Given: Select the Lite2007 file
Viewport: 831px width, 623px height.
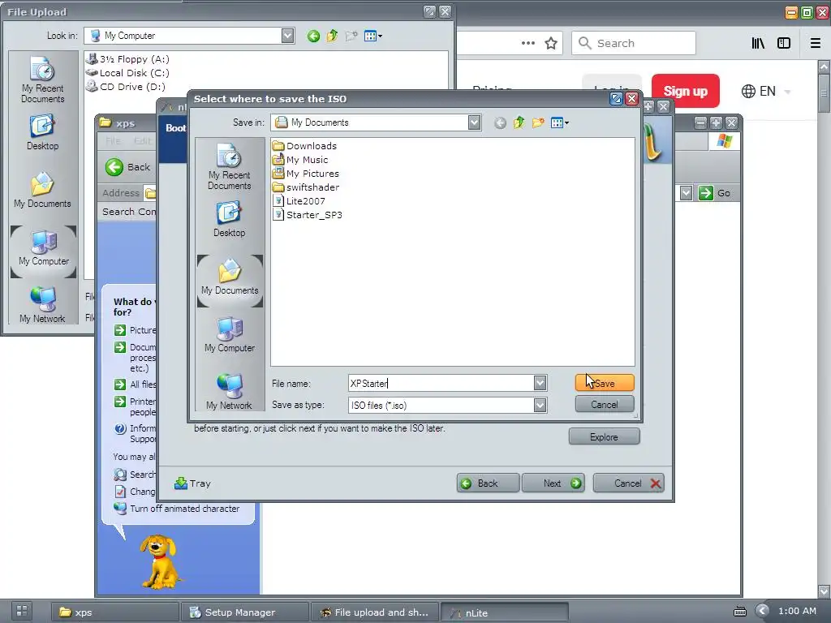Looking at the screenshot, I should [x=299, y=201].
